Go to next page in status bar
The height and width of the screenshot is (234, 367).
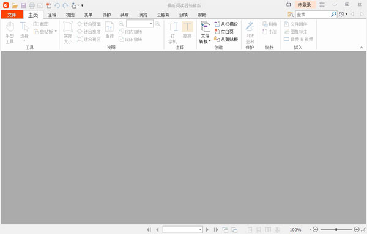click(207, 230)
